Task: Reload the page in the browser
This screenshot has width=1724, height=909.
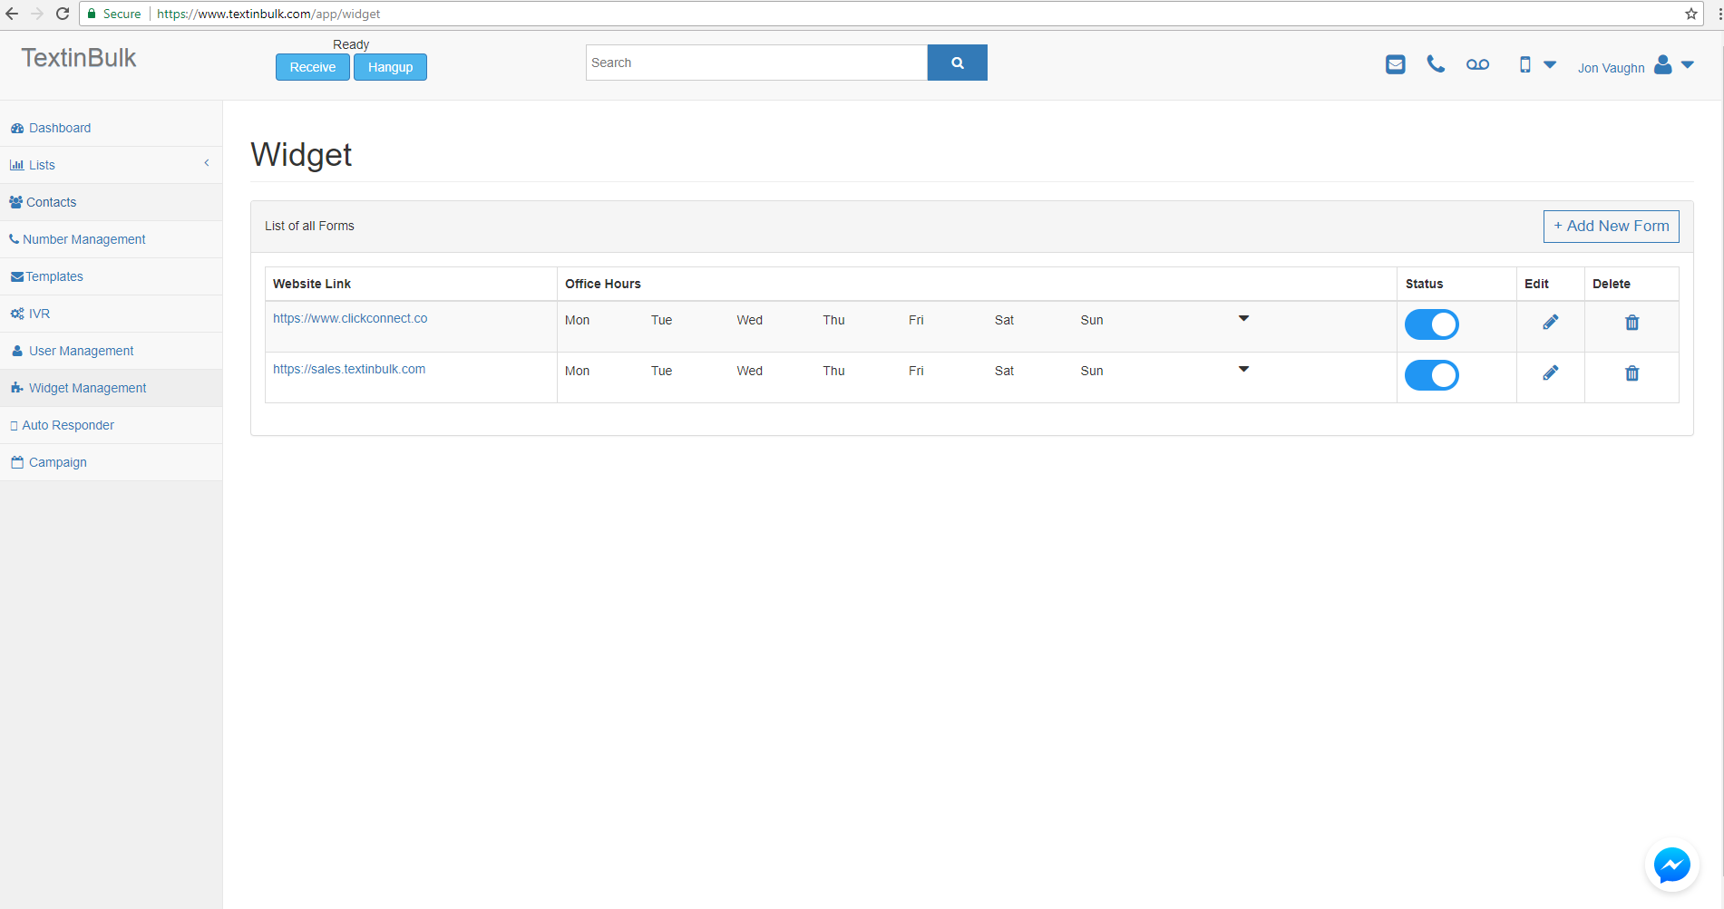Action: (x=63, y=14)
